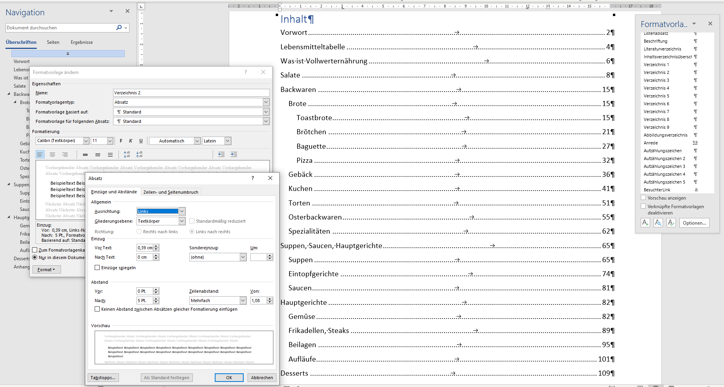Enable underline formatting in style dialog
Viewport: 724px width, 387px height.
[141, 140]
